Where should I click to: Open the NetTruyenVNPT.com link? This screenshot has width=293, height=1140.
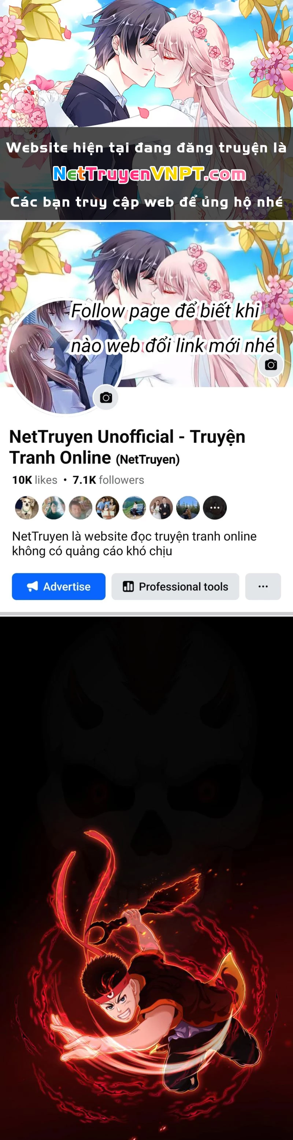point(149,174)
